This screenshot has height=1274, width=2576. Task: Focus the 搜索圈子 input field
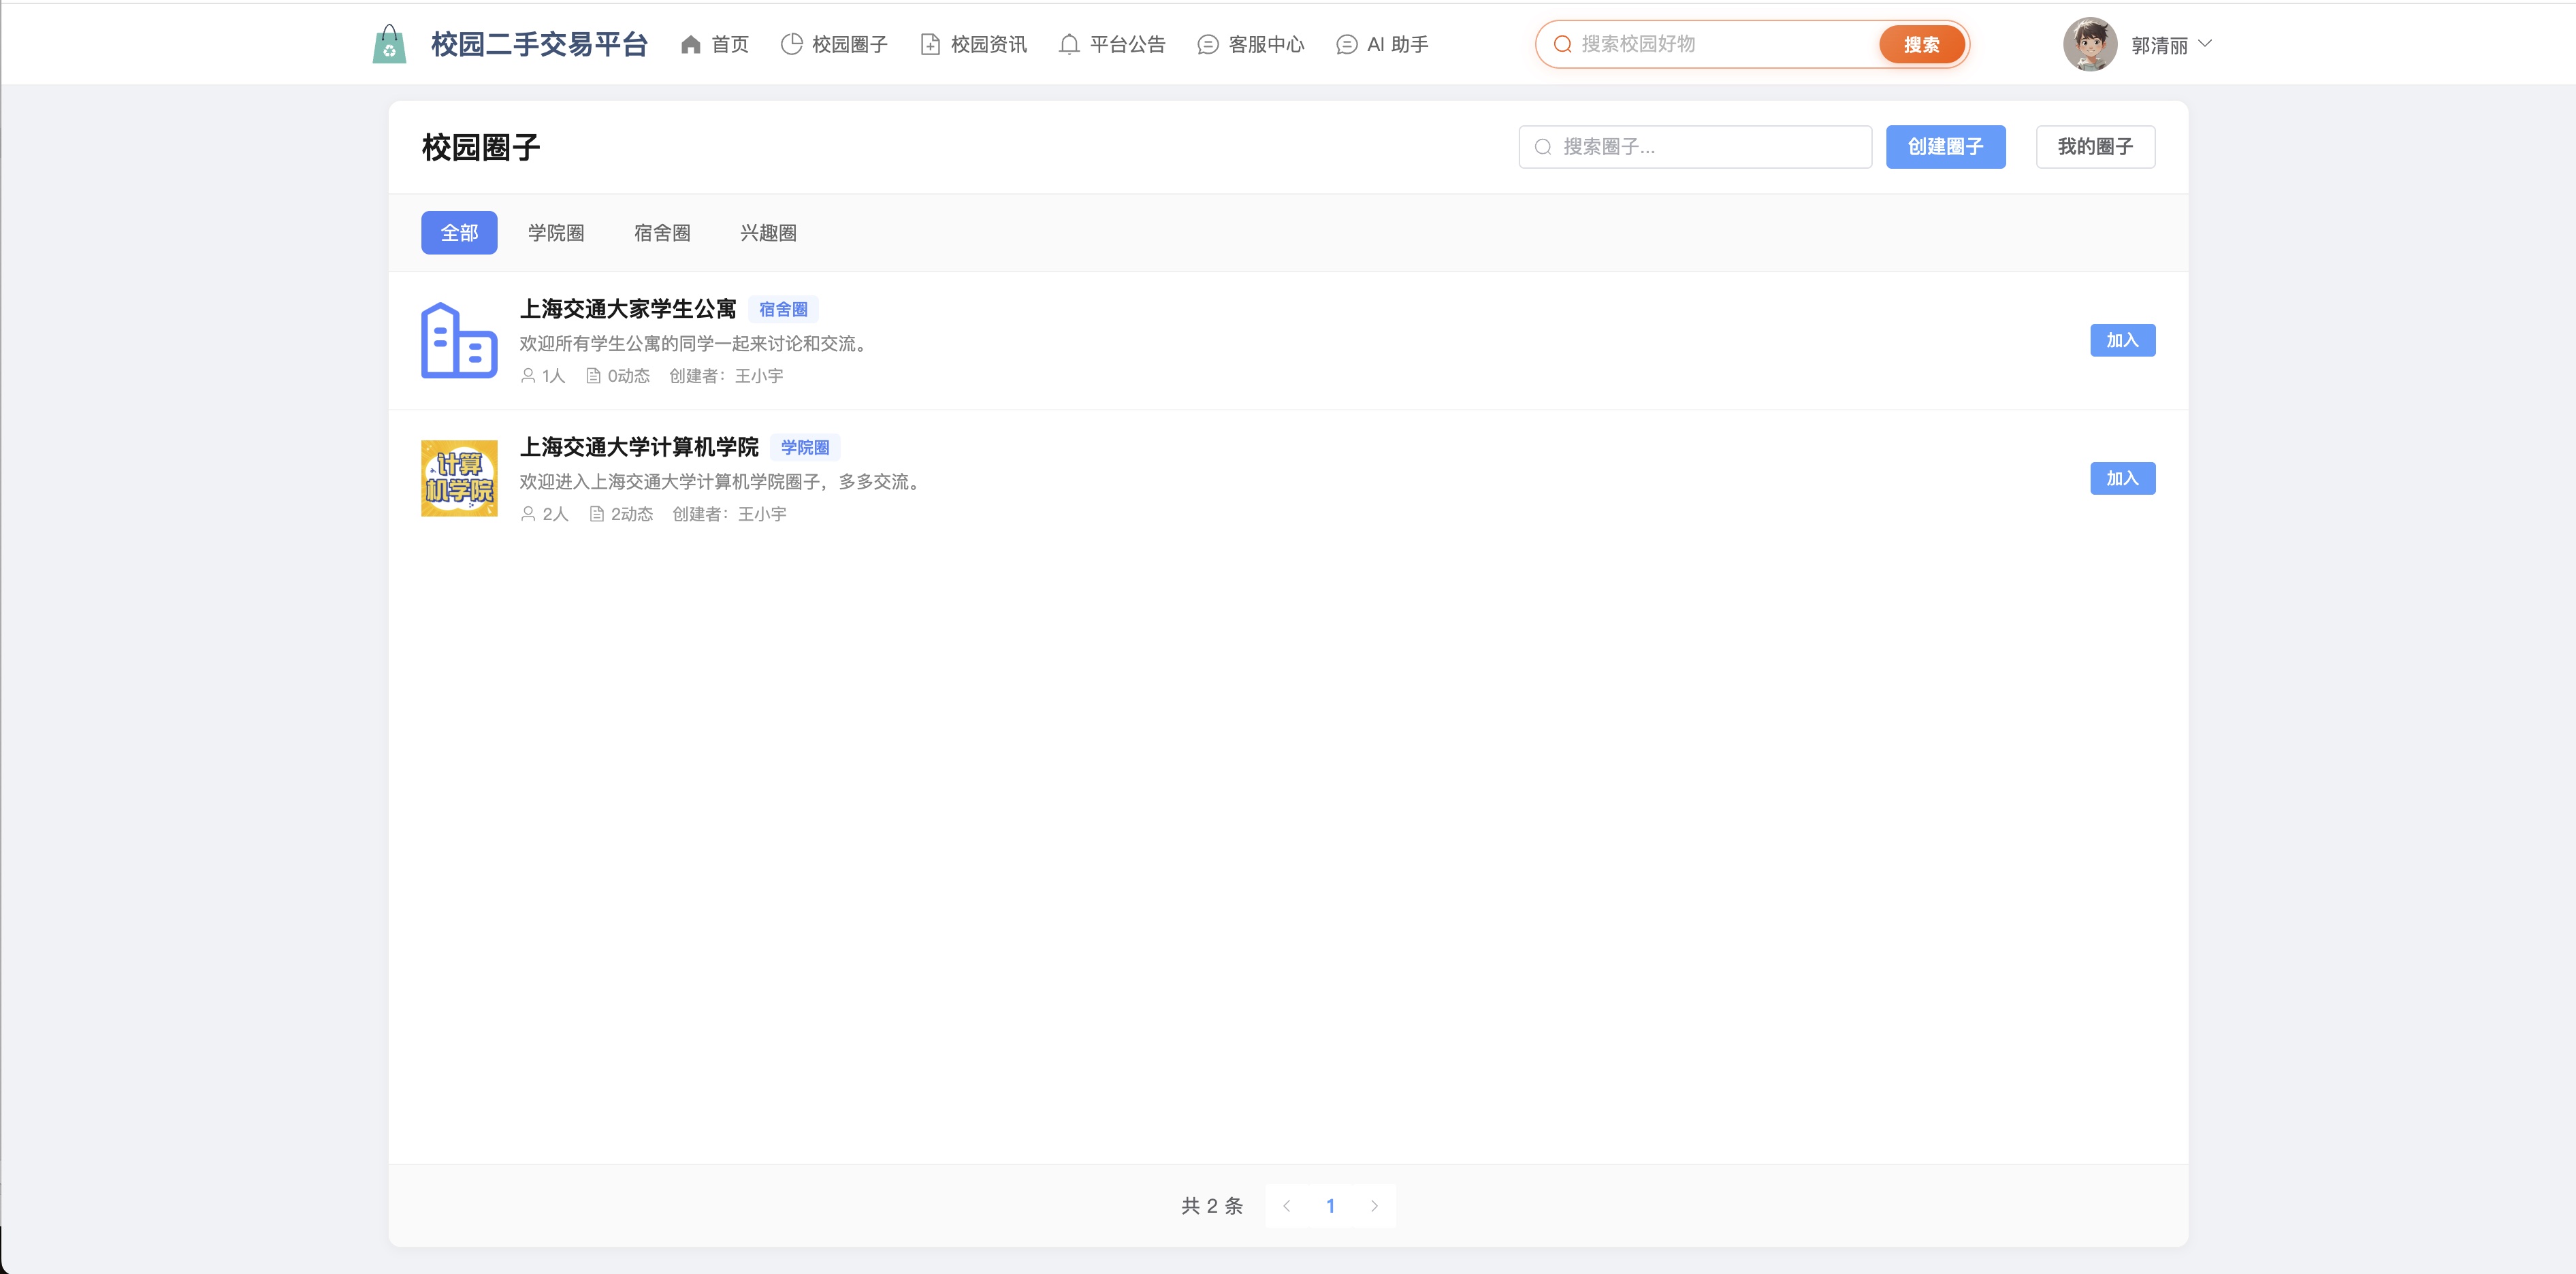coord(1695,147)
